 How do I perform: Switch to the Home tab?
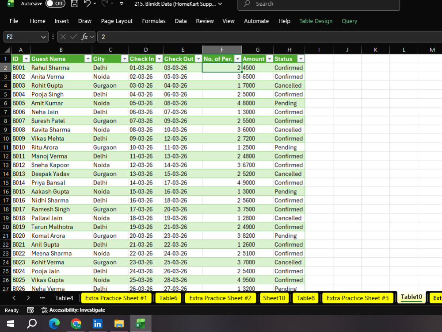click(38, 21)
